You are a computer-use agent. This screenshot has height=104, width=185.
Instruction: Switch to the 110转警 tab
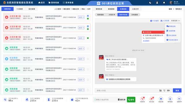pos(20,9)
